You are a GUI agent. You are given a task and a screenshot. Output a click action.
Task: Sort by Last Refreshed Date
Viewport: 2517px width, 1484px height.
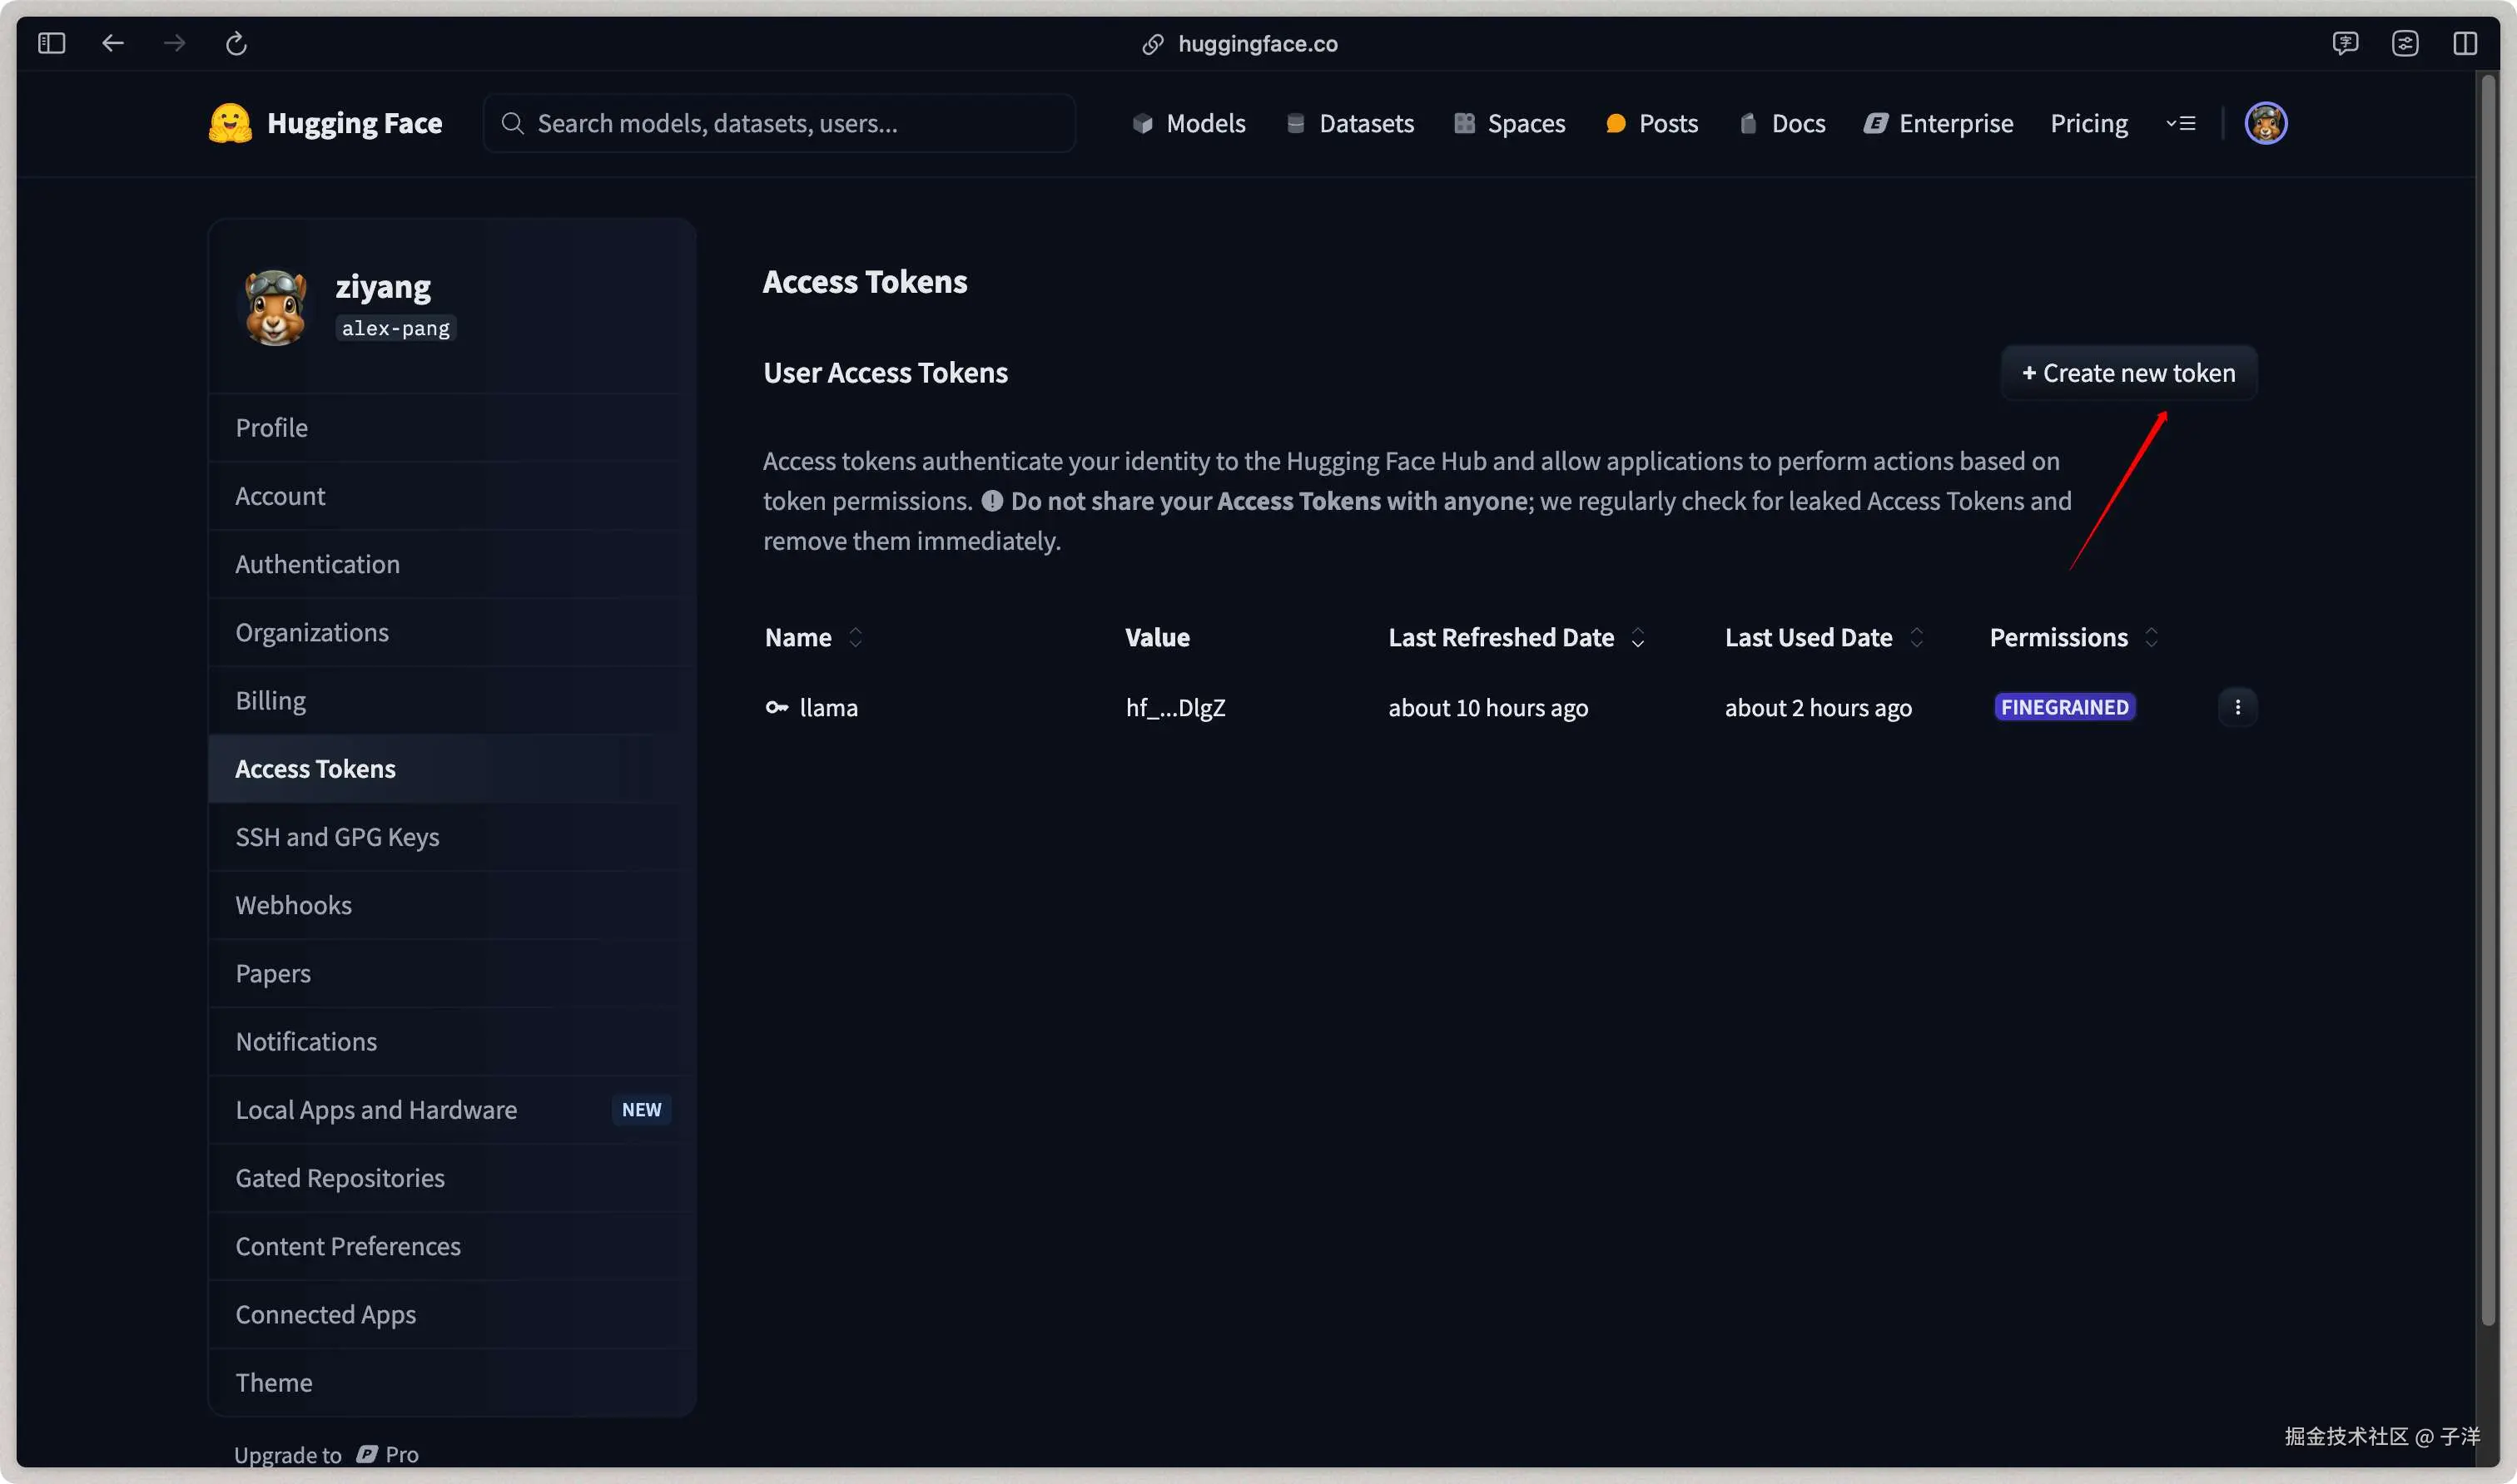coord(1638,637)
